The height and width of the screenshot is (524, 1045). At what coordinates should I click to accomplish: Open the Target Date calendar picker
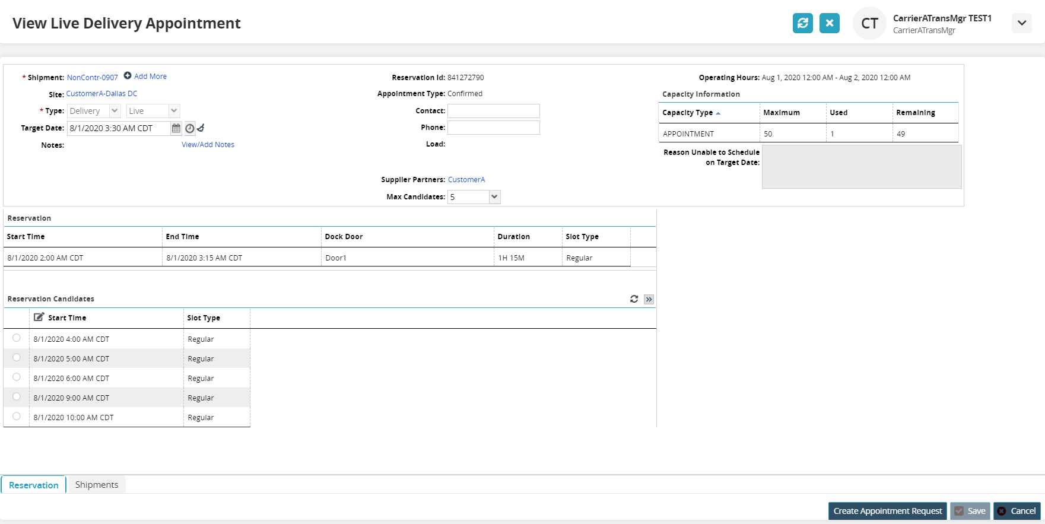tap(176, 128)
